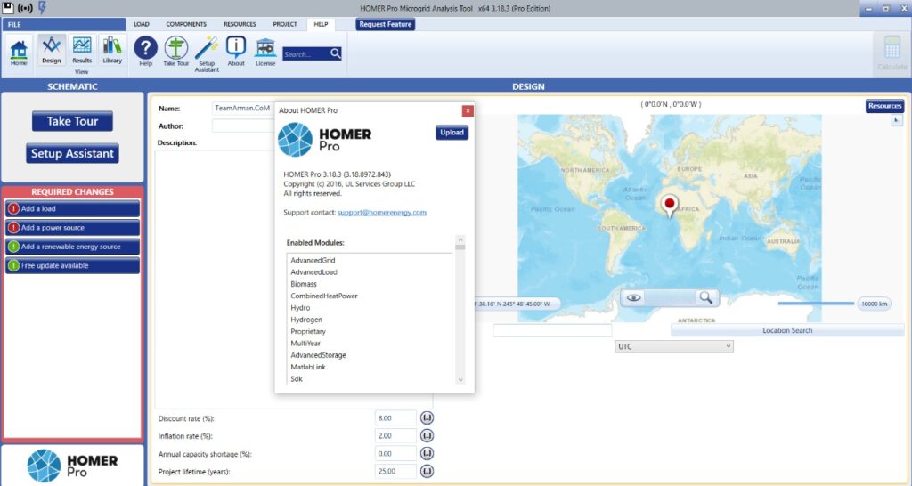Click the Author input field
The image size is (912, 486).
[x=243, y=126]
